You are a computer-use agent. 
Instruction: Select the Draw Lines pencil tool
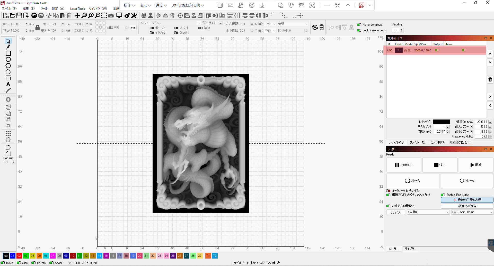[x=8, y=47]
